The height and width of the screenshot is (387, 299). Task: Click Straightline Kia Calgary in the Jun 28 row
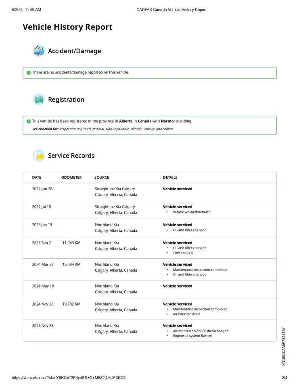tap(115, 189)
